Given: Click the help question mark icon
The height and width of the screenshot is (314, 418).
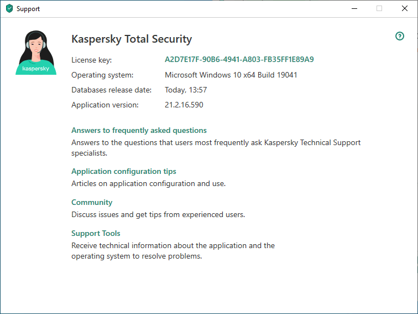Looking at the screenshot, I should pos(400,36).
